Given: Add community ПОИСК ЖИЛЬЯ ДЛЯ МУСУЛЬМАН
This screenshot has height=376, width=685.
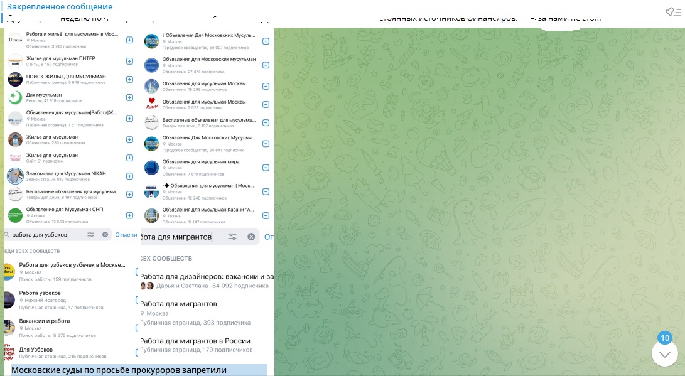Looking at the screenshot, I should pos(130,79).
